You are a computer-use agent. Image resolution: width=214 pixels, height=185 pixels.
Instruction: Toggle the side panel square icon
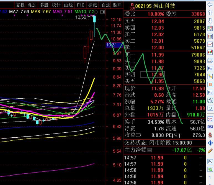pyautogui.click(x=102, y=12)
